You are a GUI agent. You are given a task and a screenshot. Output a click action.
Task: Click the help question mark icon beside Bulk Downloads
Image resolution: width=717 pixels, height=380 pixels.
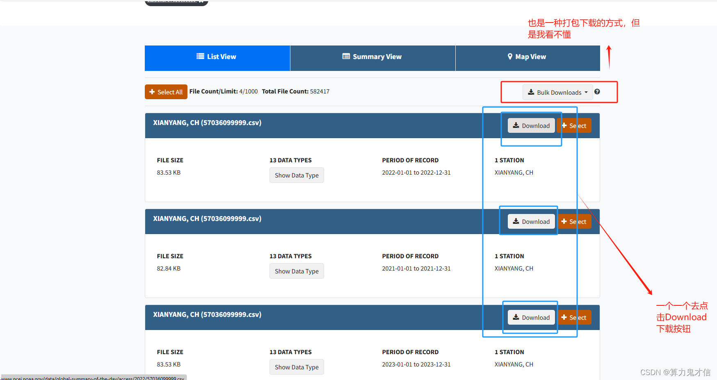click(597, 92)
